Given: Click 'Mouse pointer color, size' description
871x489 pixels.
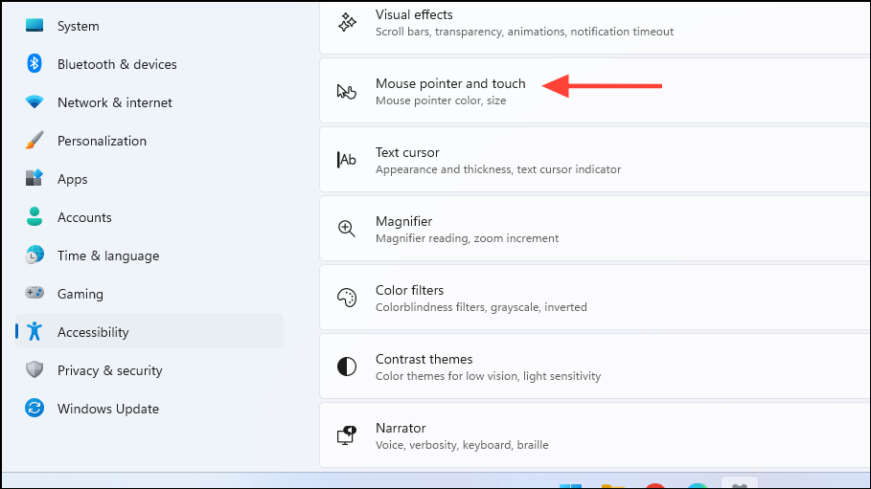Looking at the screenshot, I should tap(441, 100).
